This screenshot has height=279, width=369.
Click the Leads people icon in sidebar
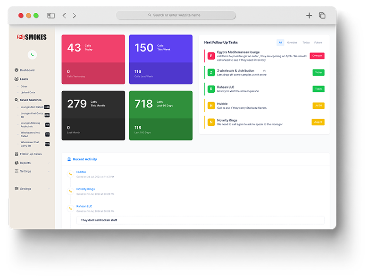tap(17, 79)
